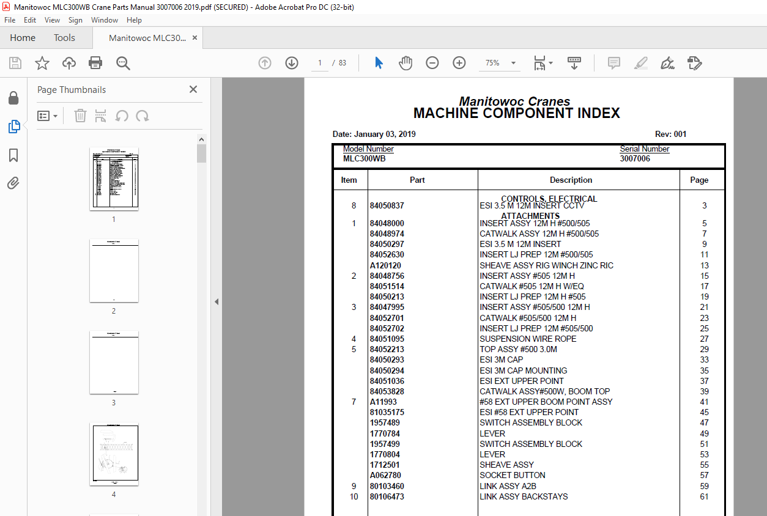The image size is (767, 516).
Task: Toggle the Page Thumbnails sidebar icon
Action: point(13,127)
